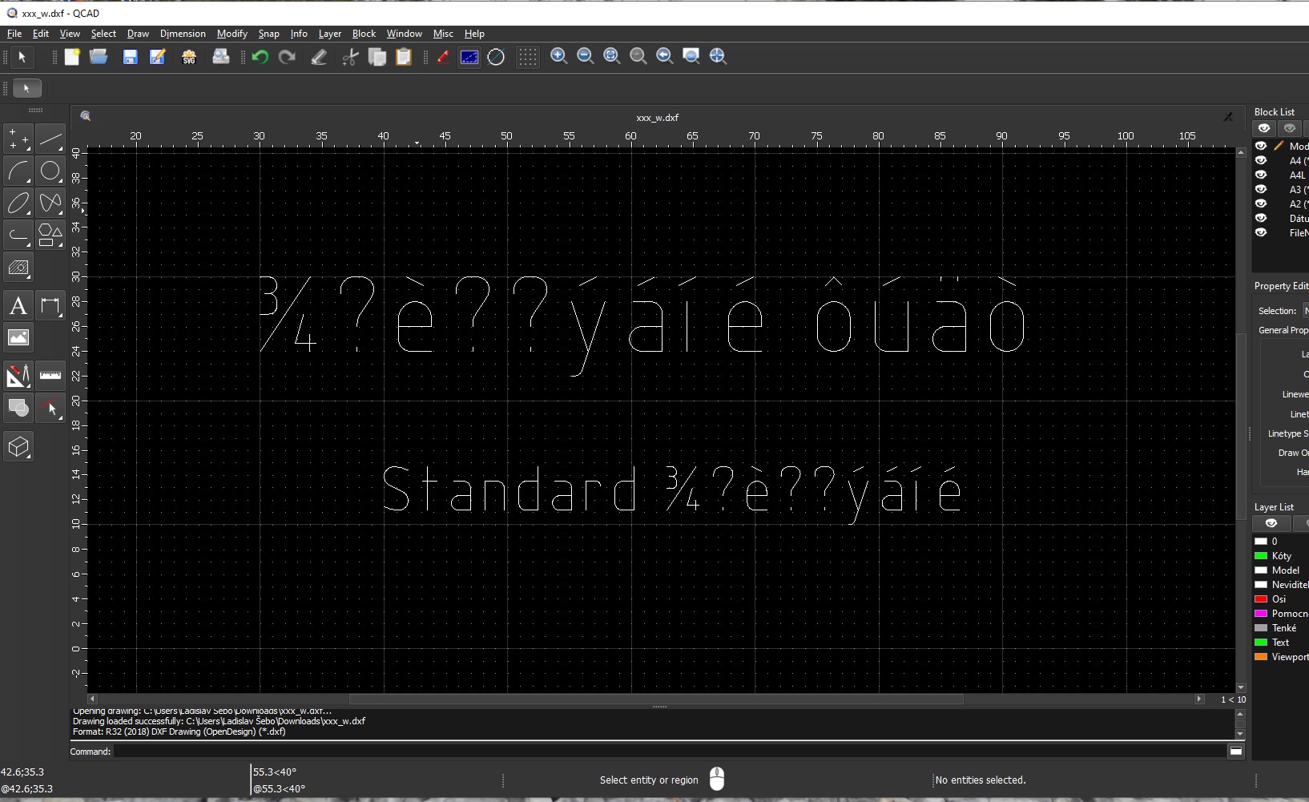Pick the Line drawing tool
This screenshot has height=802, width=1309.
point(50,139)
